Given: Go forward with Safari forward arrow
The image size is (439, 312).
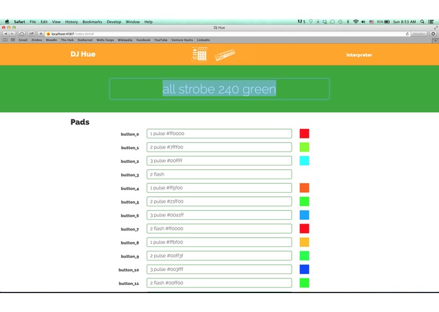Looking at the screenshot, I should click(13, 33).
